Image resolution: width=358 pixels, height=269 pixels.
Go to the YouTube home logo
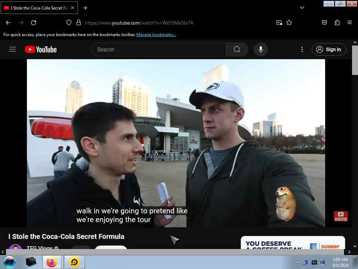[41, 49]
